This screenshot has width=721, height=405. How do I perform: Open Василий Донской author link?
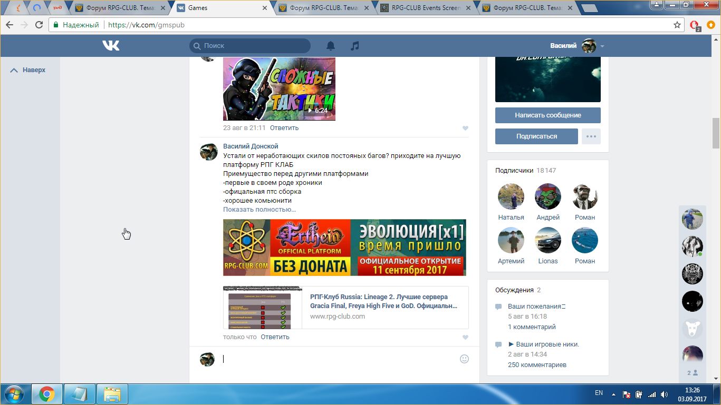[x=251, y=146]
